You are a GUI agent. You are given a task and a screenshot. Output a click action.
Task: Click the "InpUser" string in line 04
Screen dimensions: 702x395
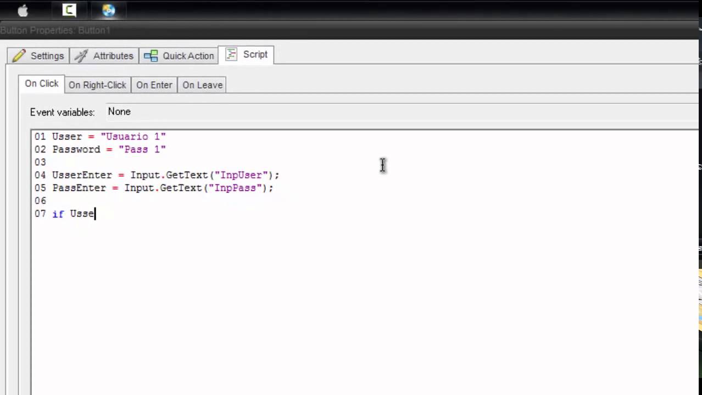pos(241,175)
